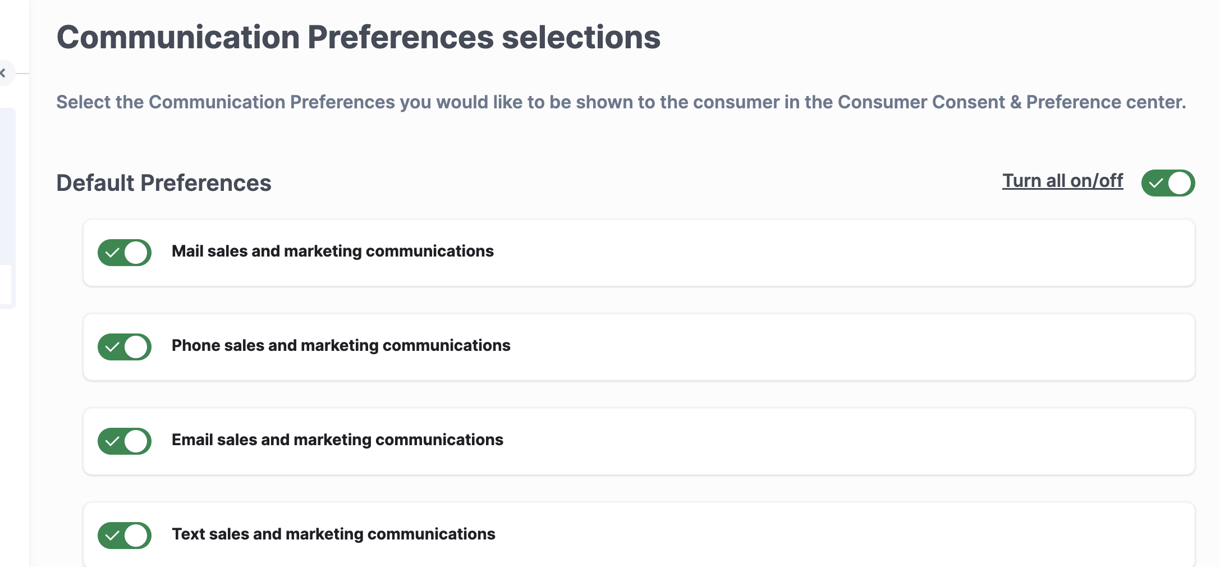Click the Communication Preferences selections page title
Image resolution: width=1220 pixels, height=567 pixels.
click(358, 37)
